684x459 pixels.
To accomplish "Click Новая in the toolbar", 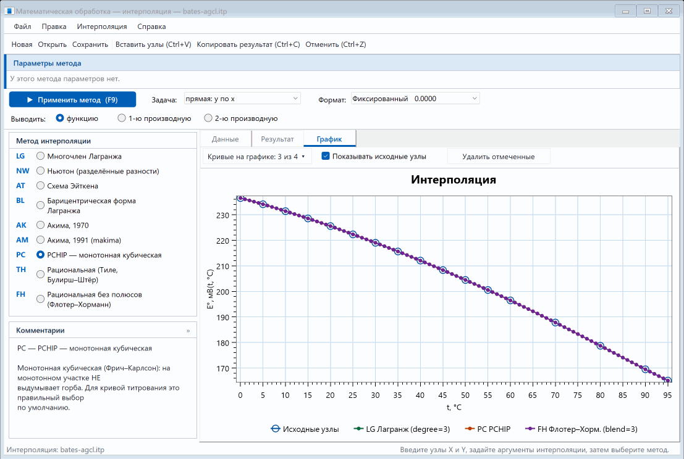I will coord(22,44).
